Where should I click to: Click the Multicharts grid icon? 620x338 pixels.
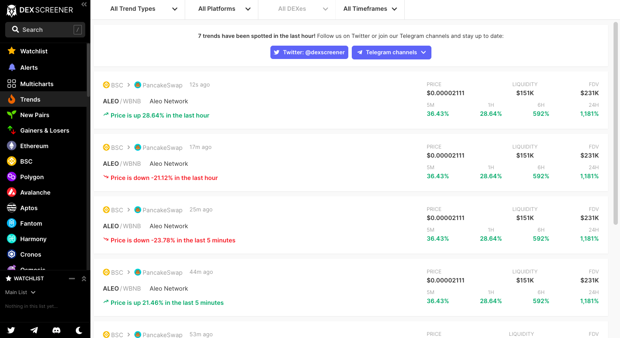tap(12, 84)
